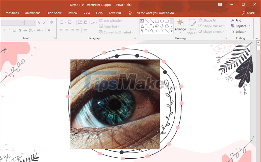The image size is (261, 162).
Task: Open Font Color dropdown arrow
Action: [53, 30]
